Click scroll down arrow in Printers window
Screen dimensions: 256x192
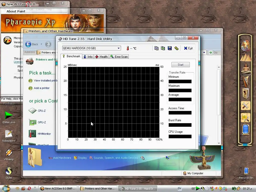pyautogui.click(x=219, y=143)
